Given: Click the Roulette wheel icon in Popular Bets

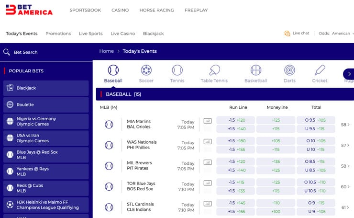Looking at the screenshot, I should coord(10,104).
